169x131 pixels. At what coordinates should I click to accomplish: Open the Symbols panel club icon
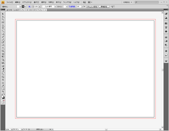pyautogui.click(x=166, y=31)
